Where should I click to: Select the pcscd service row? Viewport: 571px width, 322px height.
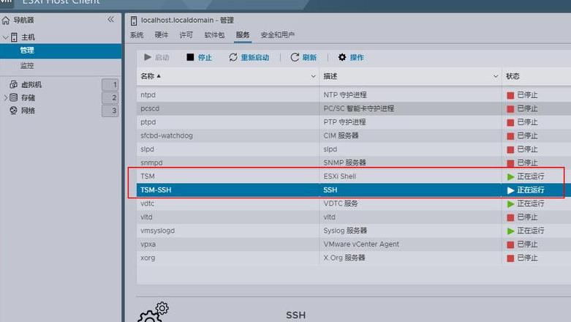click(354, 108)
